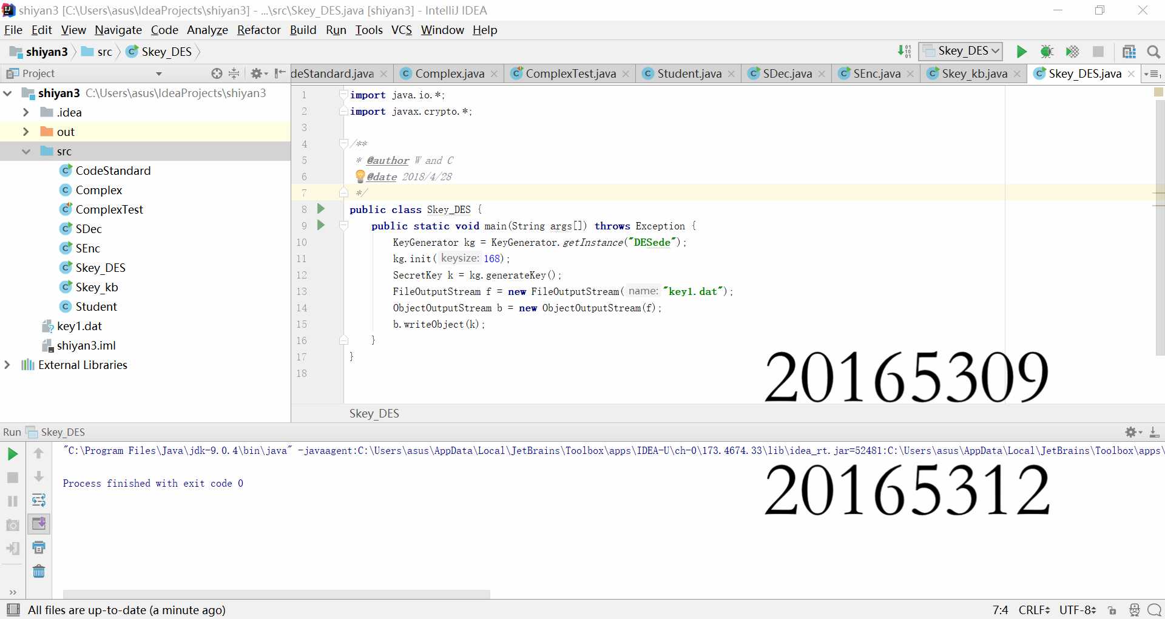Expand External Libraries node
Viewport: 1165px width, 619px height.
(7, 365)
